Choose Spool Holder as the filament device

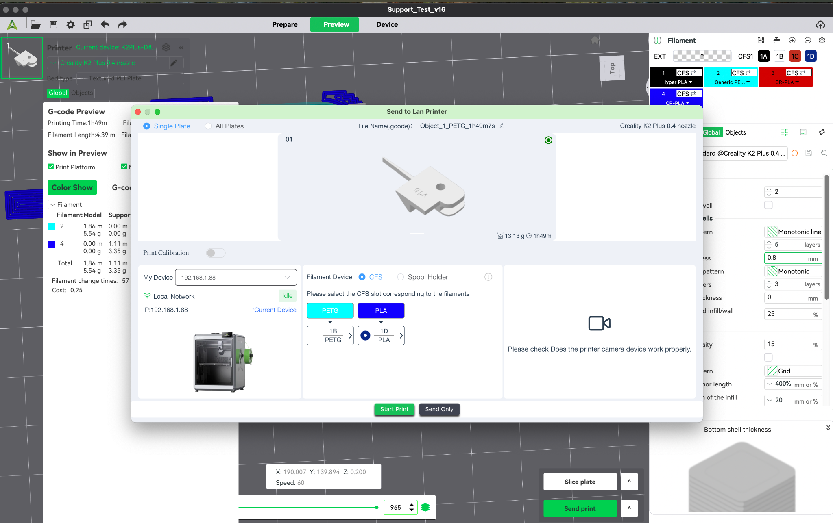click(x=423, y=277)
